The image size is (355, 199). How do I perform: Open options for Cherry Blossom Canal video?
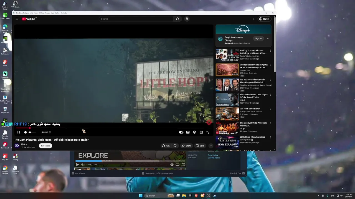(270, 65)
